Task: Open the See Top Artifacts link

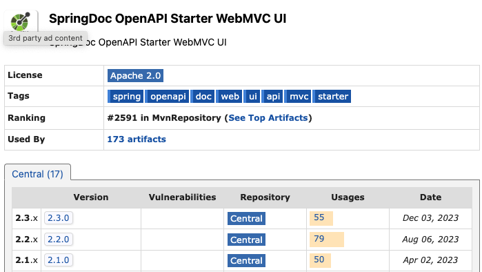Action: tap(268, 118)
